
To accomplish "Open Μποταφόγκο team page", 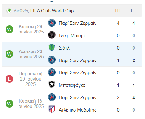I will [72, 85].
